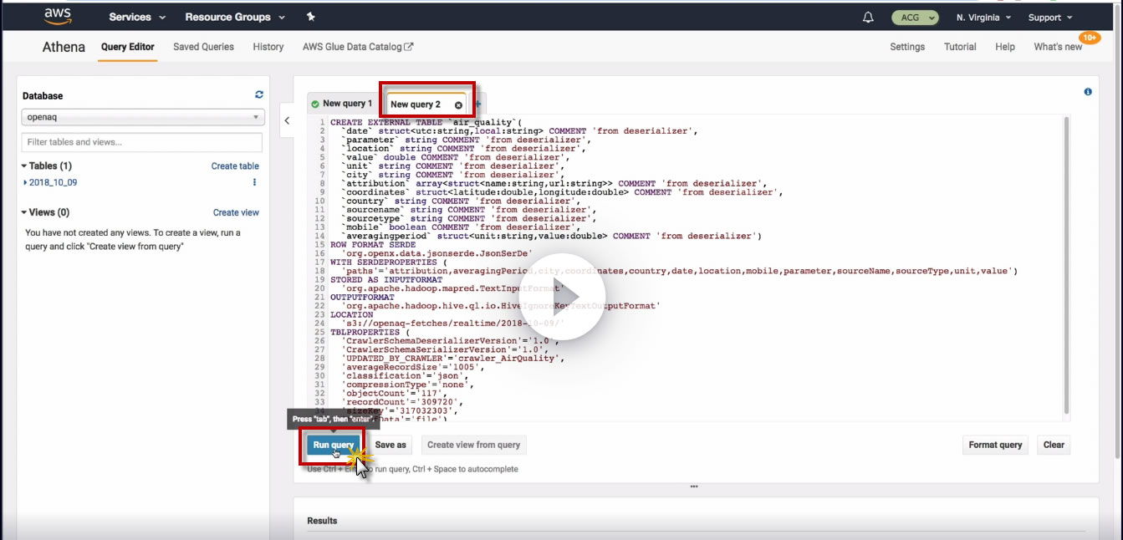Play the video overlay button
Viewport: 1123px width, 540px height.
tap(561, 296)
